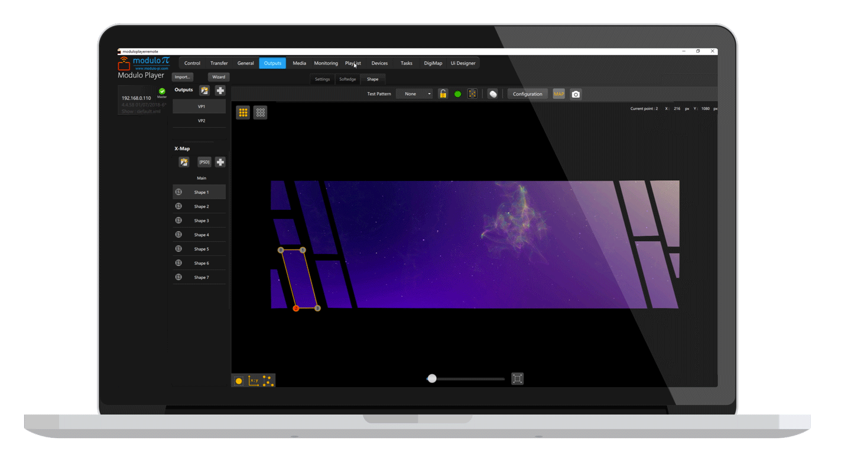Toggle the MAP button in toolbar
The image size is (851, 461).
click(558, 94)
